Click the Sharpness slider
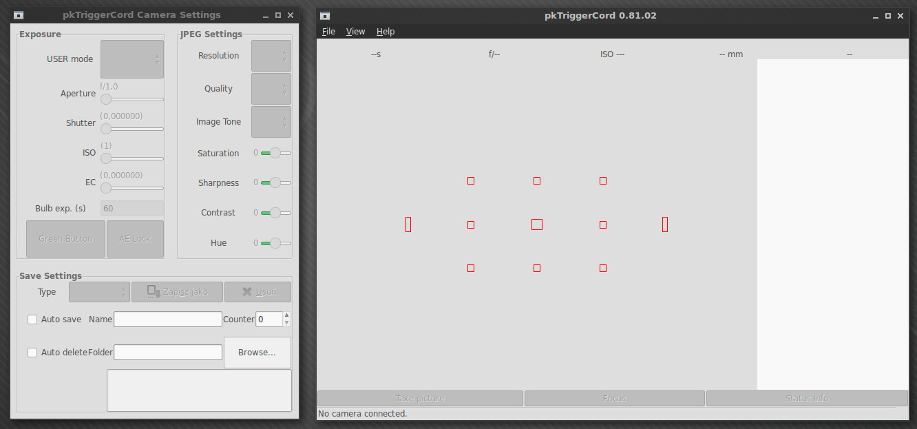Viewport: 917px width, 429px height. pos(275,182)
